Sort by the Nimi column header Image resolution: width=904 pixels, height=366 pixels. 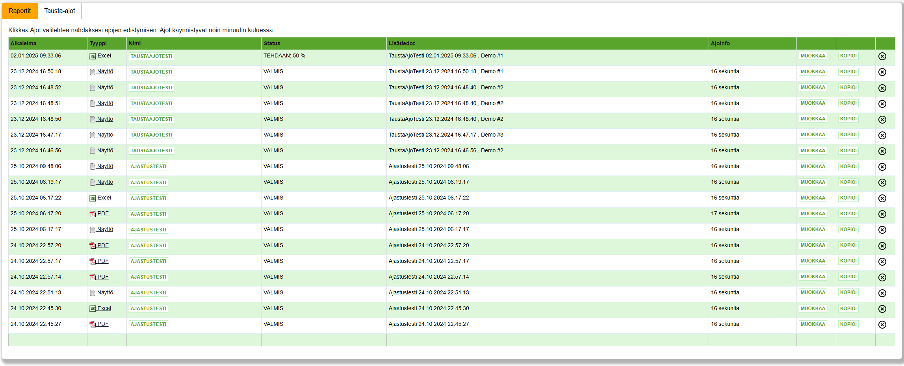click(135, 43)
